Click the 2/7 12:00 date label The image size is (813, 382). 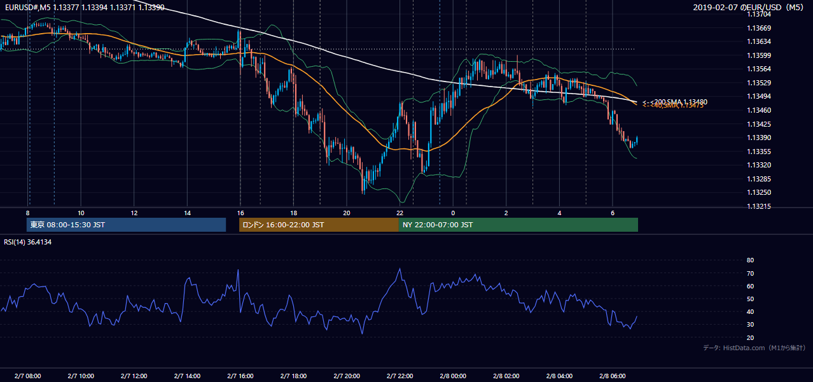[x=134, y=376]
